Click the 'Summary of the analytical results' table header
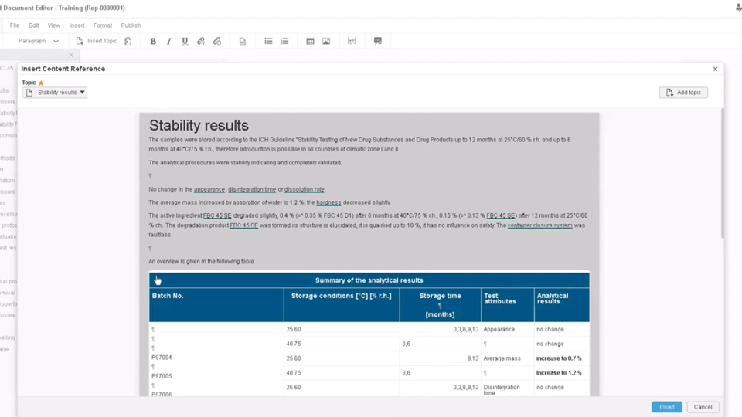 click(x=369, y=280)
